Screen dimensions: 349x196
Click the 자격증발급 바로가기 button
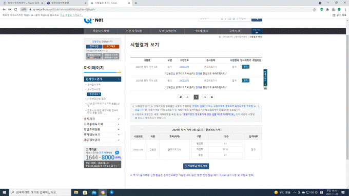pos(196,166)
